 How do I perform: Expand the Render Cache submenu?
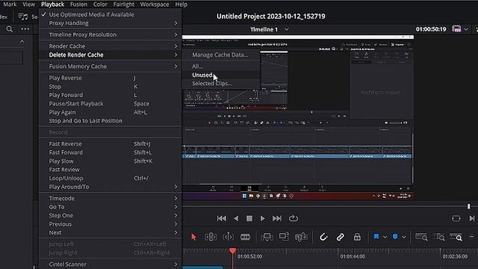[111, 46]
